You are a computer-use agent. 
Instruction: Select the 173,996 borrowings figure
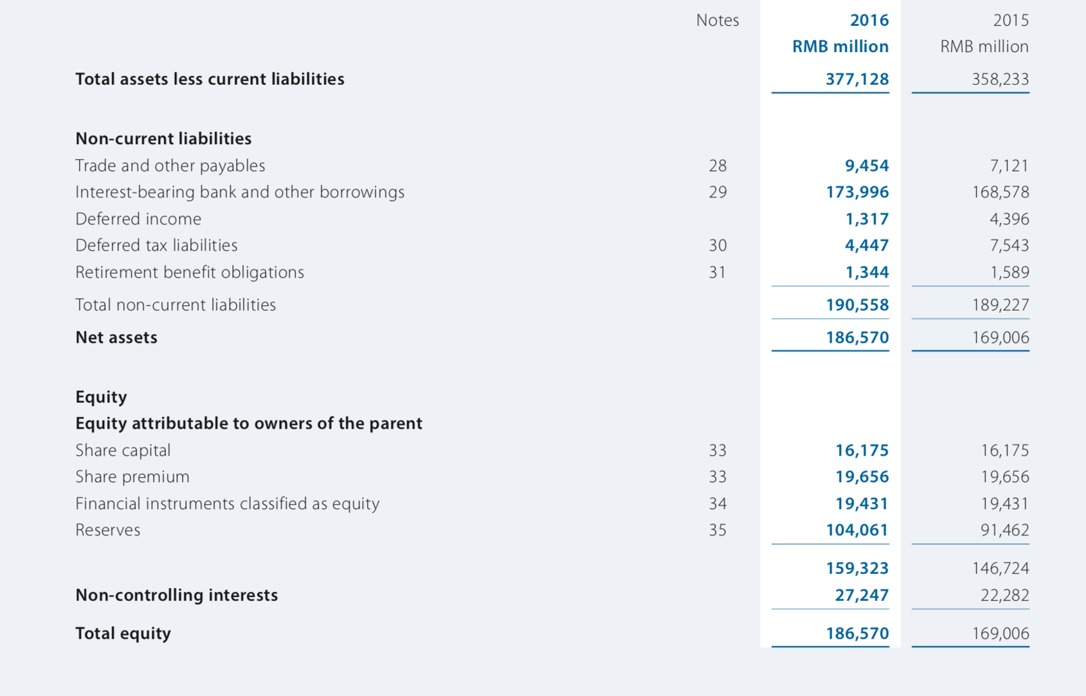pos(857,192)
